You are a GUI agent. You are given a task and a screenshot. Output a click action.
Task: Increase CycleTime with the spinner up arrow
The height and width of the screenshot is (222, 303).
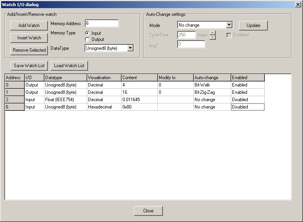coord(212,33)
